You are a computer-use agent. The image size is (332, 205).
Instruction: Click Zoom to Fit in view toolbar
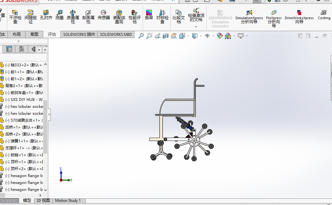coord(141,36)
